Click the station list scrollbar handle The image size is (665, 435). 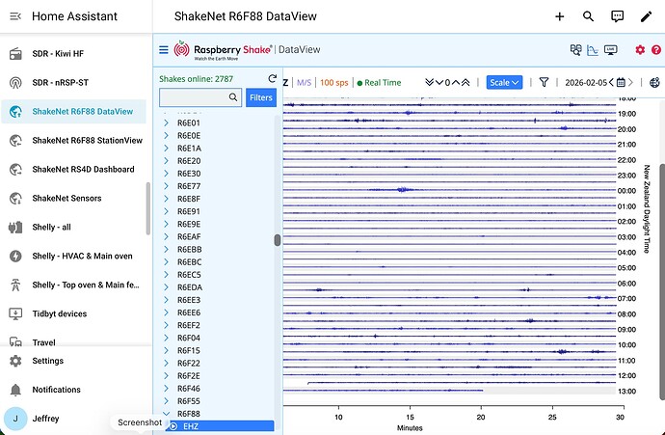(x=278, y=240)
